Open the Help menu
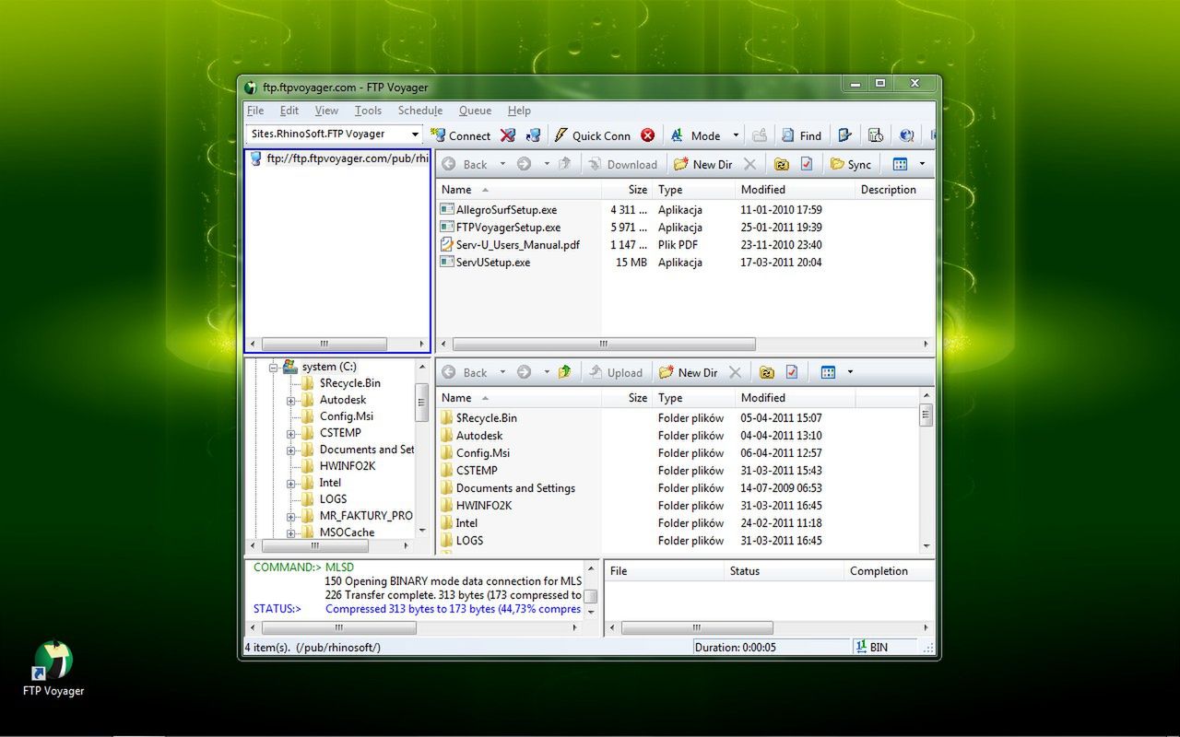The height and width of the screenshot is (737, 1180). pos(519,111)
